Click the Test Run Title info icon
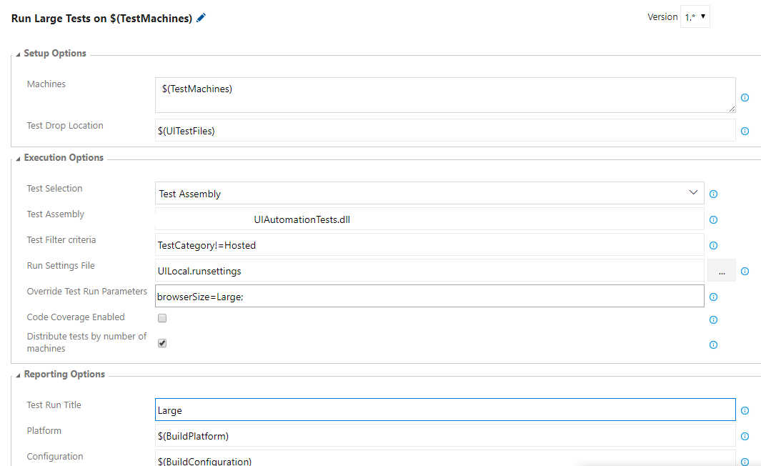This screenshot has width=761, height=466. click(x=745, y=410)
